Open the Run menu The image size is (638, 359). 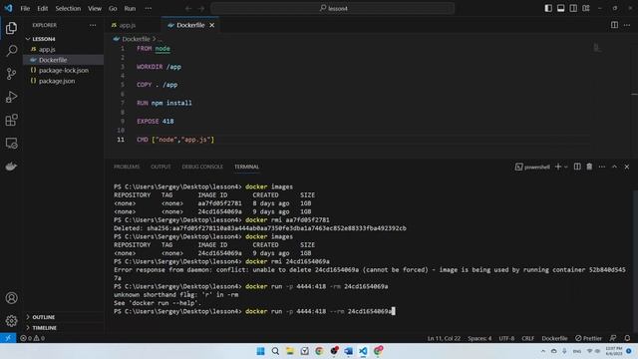pyautogui.click(x=130, y=8)
